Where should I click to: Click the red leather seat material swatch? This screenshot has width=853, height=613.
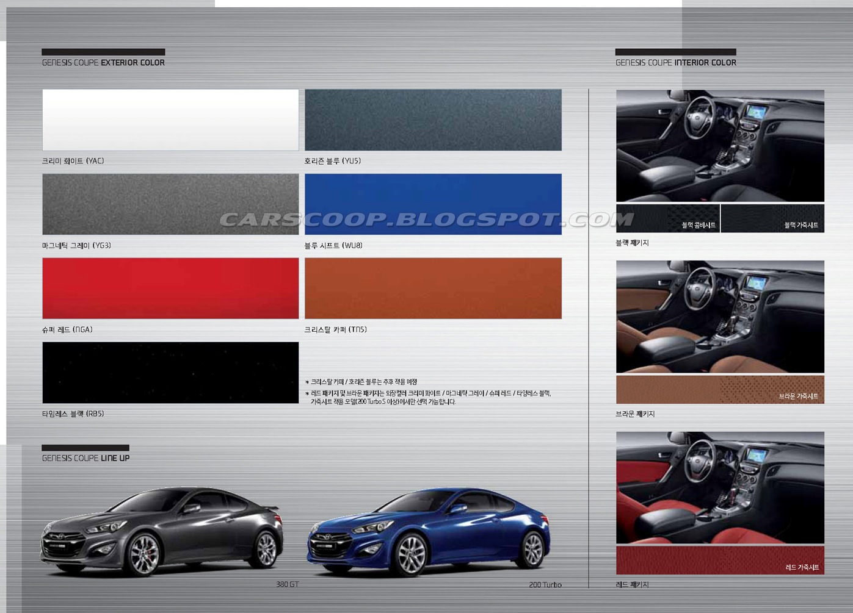(720, 561)
